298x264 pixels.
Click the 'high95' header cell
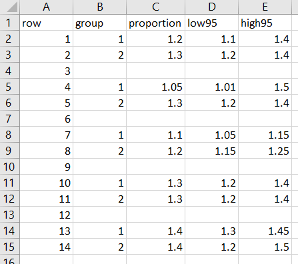[x=265, y=23]
